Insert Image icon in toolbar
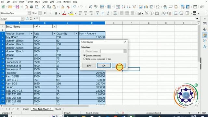The height and width of the screenshot is (117, 208). pyautogui.click(x=141, y=7)
